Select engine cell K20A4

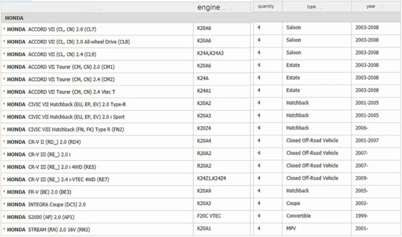click(204, 141)
